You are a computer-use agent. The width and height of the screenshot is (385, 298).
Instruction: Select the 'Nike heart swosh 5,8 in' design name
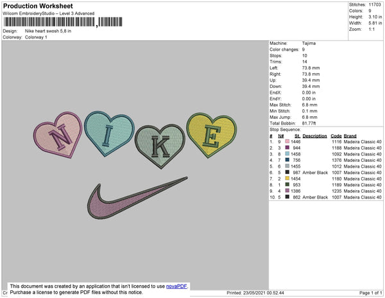48,31
